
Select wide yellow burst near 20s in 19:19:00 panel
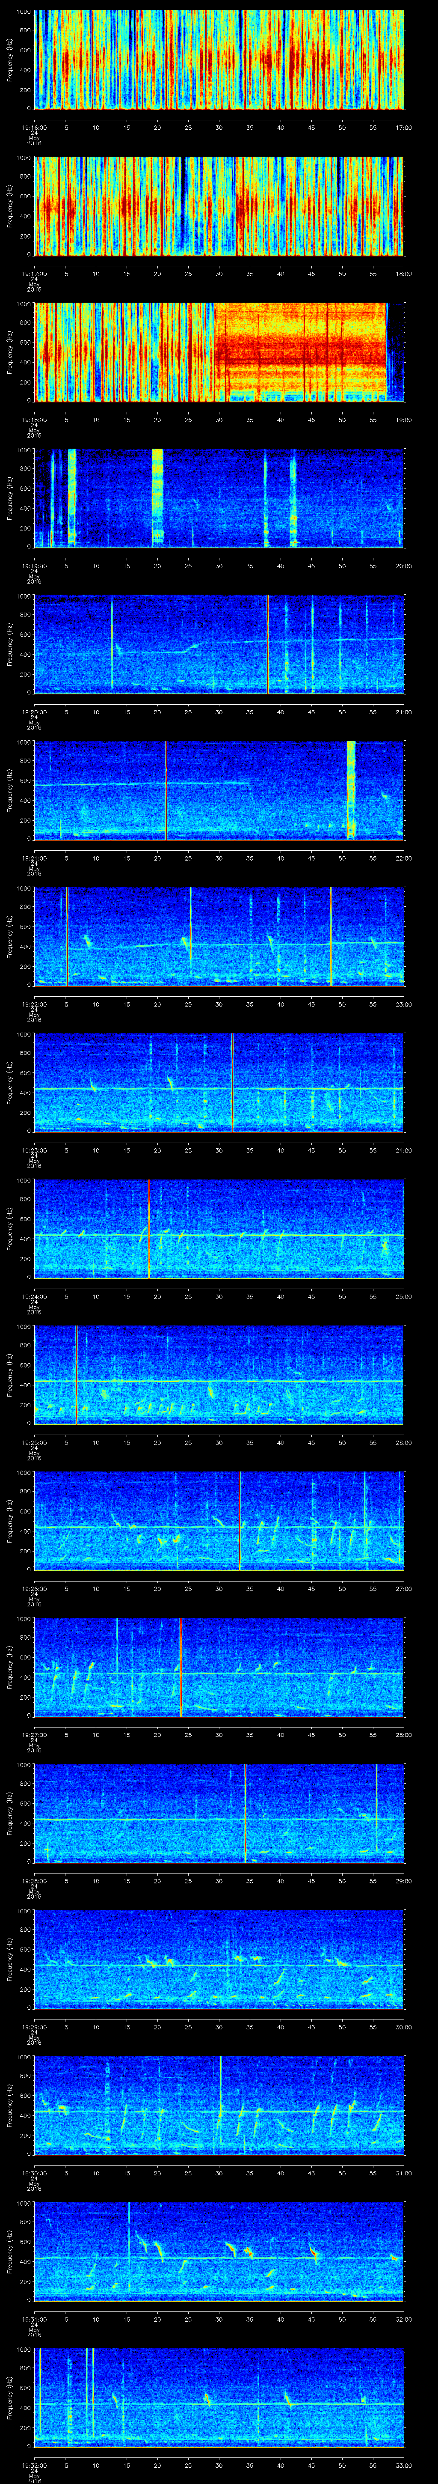pyautogui.click(x=158, y=497)
